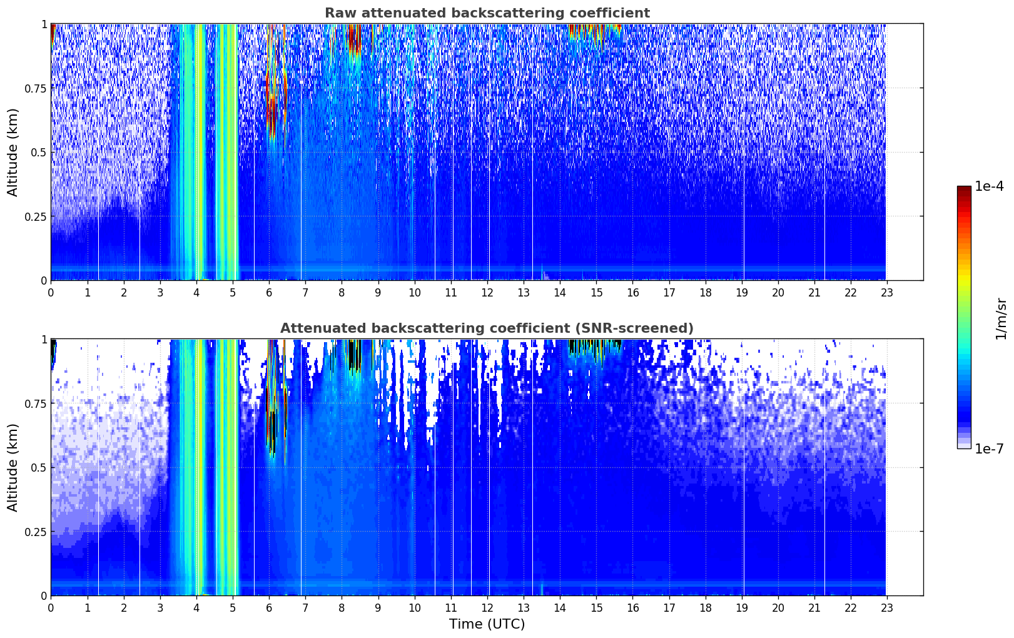Click the 6 hour tick on the top plot
The width and height of the screenshot is (1014, 638).
(x=269, y=293)
